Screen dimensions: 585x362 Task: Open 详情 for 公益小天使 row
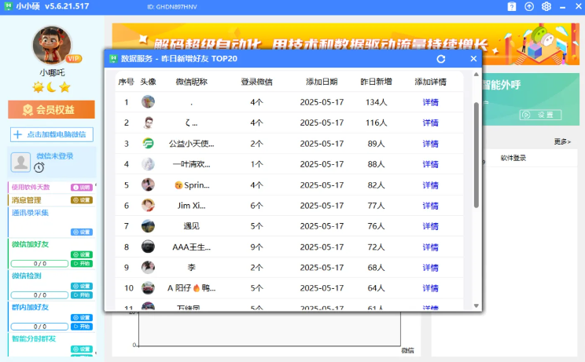(x=430, y=144)
